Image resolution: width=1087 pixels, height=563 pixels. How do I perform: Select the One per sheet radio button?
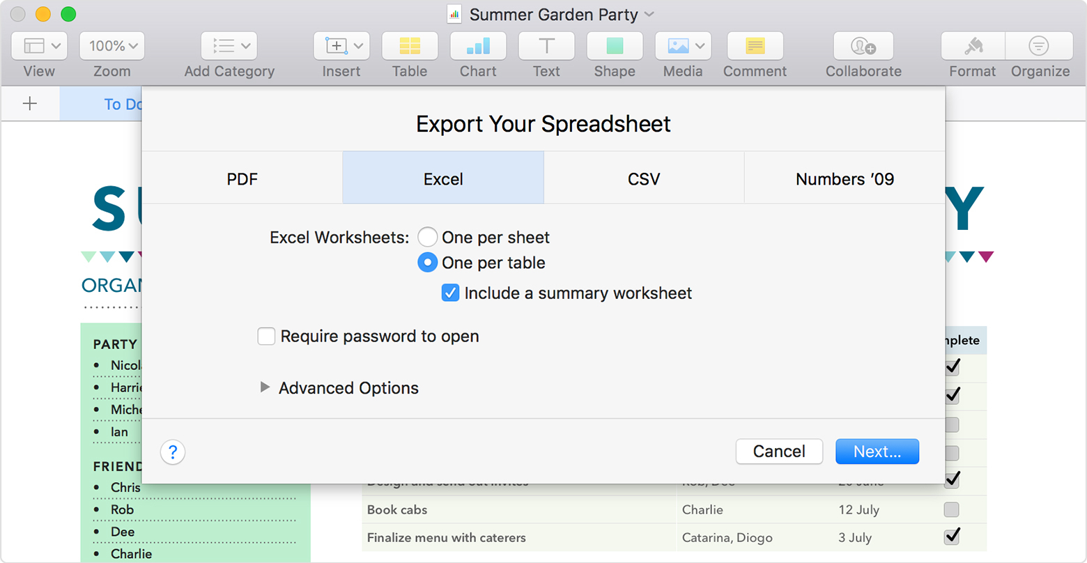[x=428, y=237]
